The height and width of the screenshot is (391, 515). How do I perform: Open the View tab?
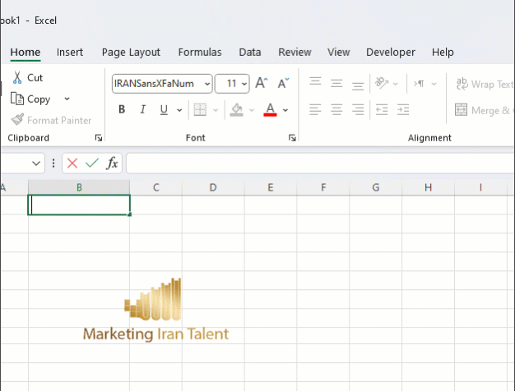(339, 52)
